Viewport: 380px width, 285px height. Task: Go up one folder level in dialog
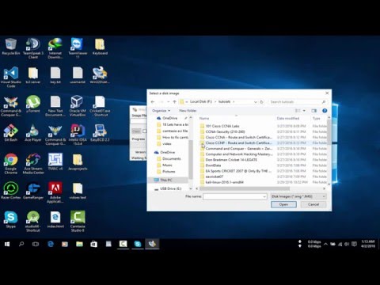coord(174,101)
